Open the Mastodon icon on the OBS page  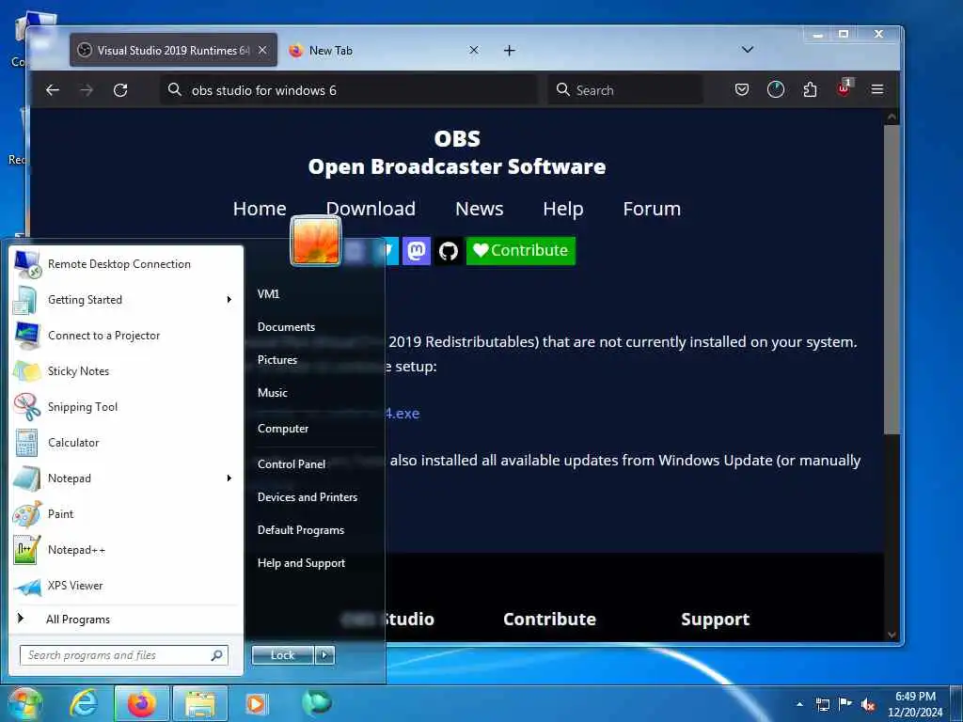tap(417, 250)
